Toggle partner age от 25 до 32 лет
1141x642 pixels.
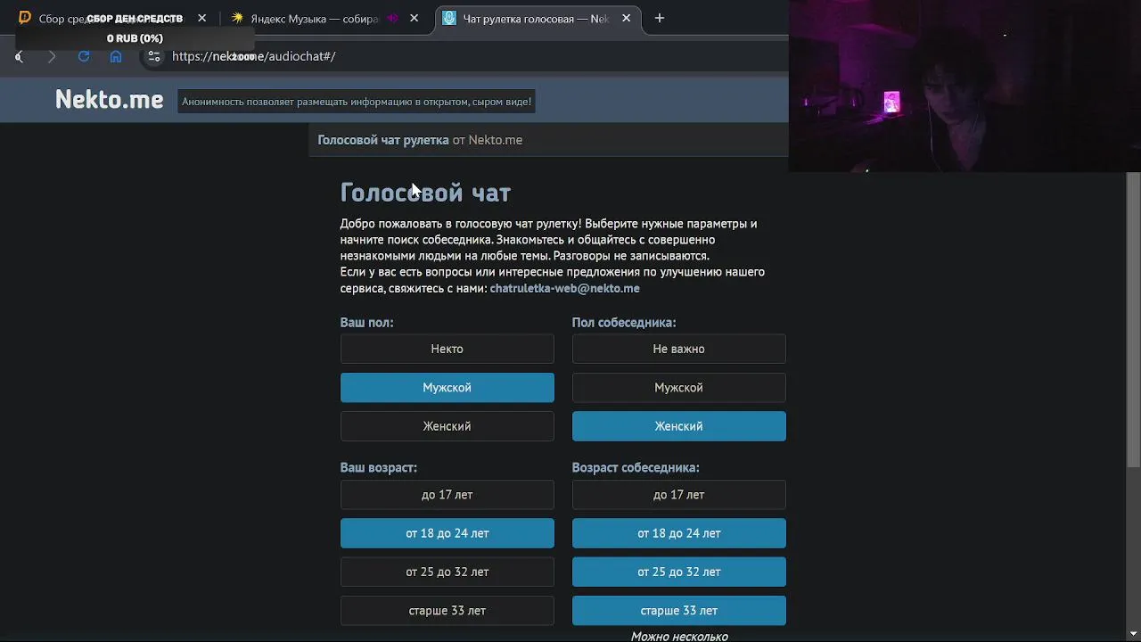click(x=679, y=572)
